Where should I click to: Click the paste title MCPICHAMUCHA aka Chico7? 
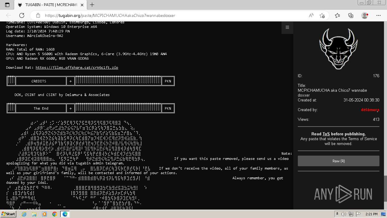coord(332,93)
